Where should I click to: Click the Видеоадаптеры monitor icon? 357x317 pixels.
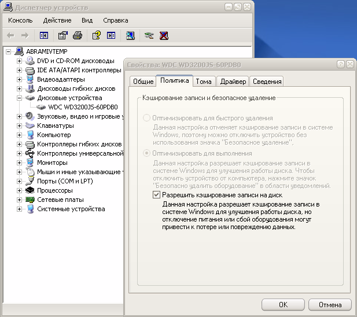[x=30, y=79]
